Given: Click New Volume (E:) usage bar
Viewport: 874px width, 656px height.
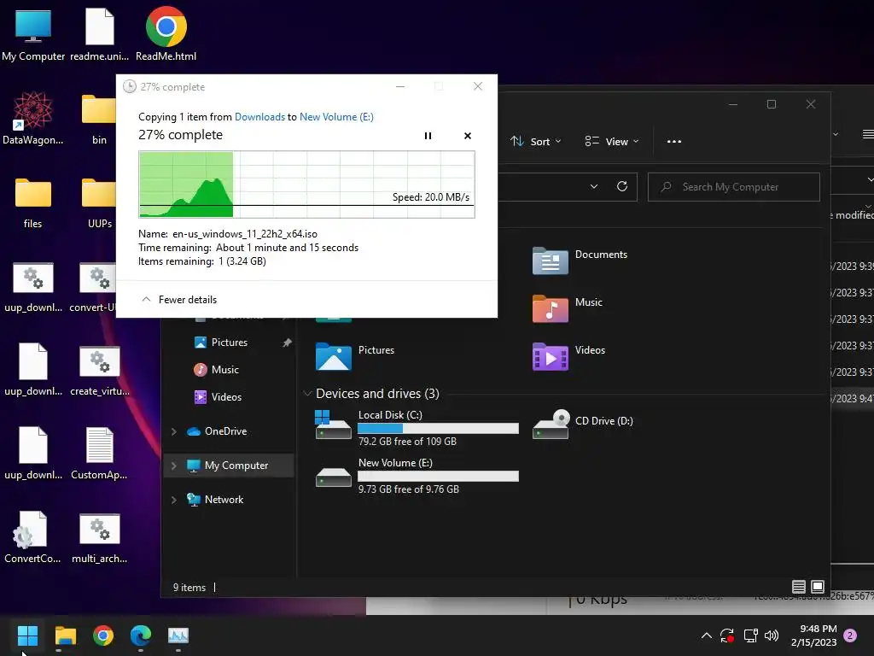Looking at the screenshot, I should [x=438, y=477].
